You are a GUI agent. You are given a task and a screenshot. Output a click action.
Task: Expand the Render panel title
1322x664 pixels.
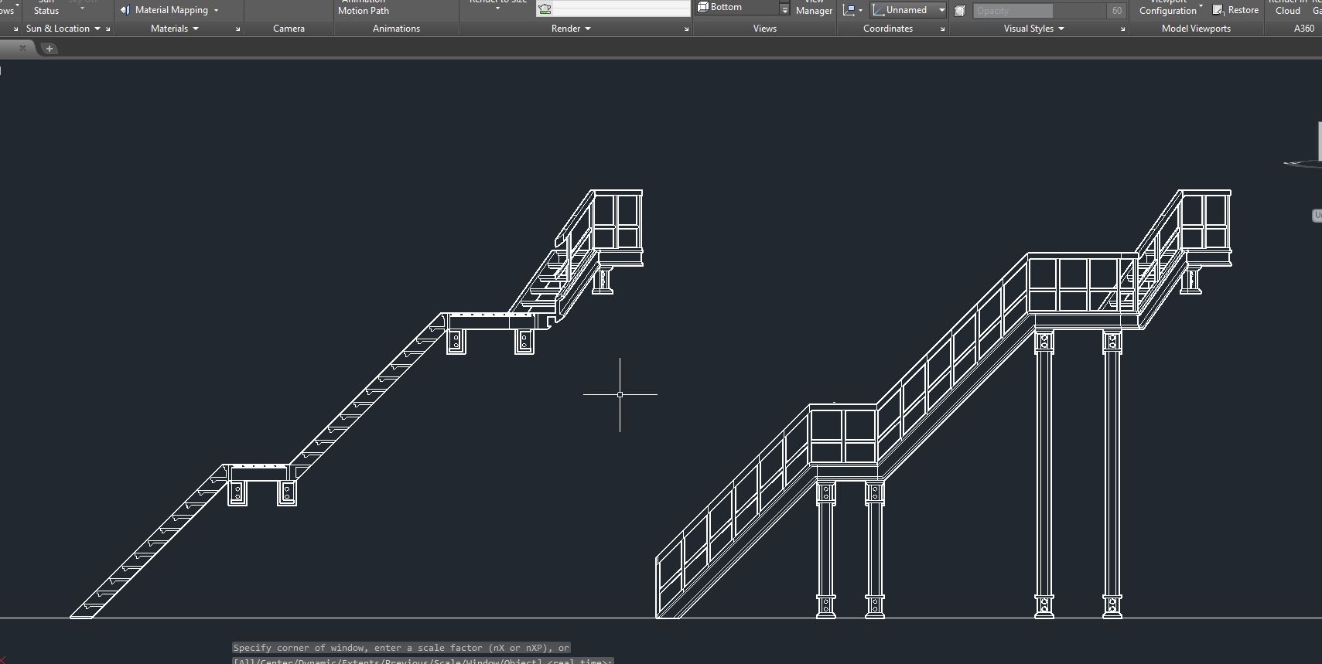(571, 29)
